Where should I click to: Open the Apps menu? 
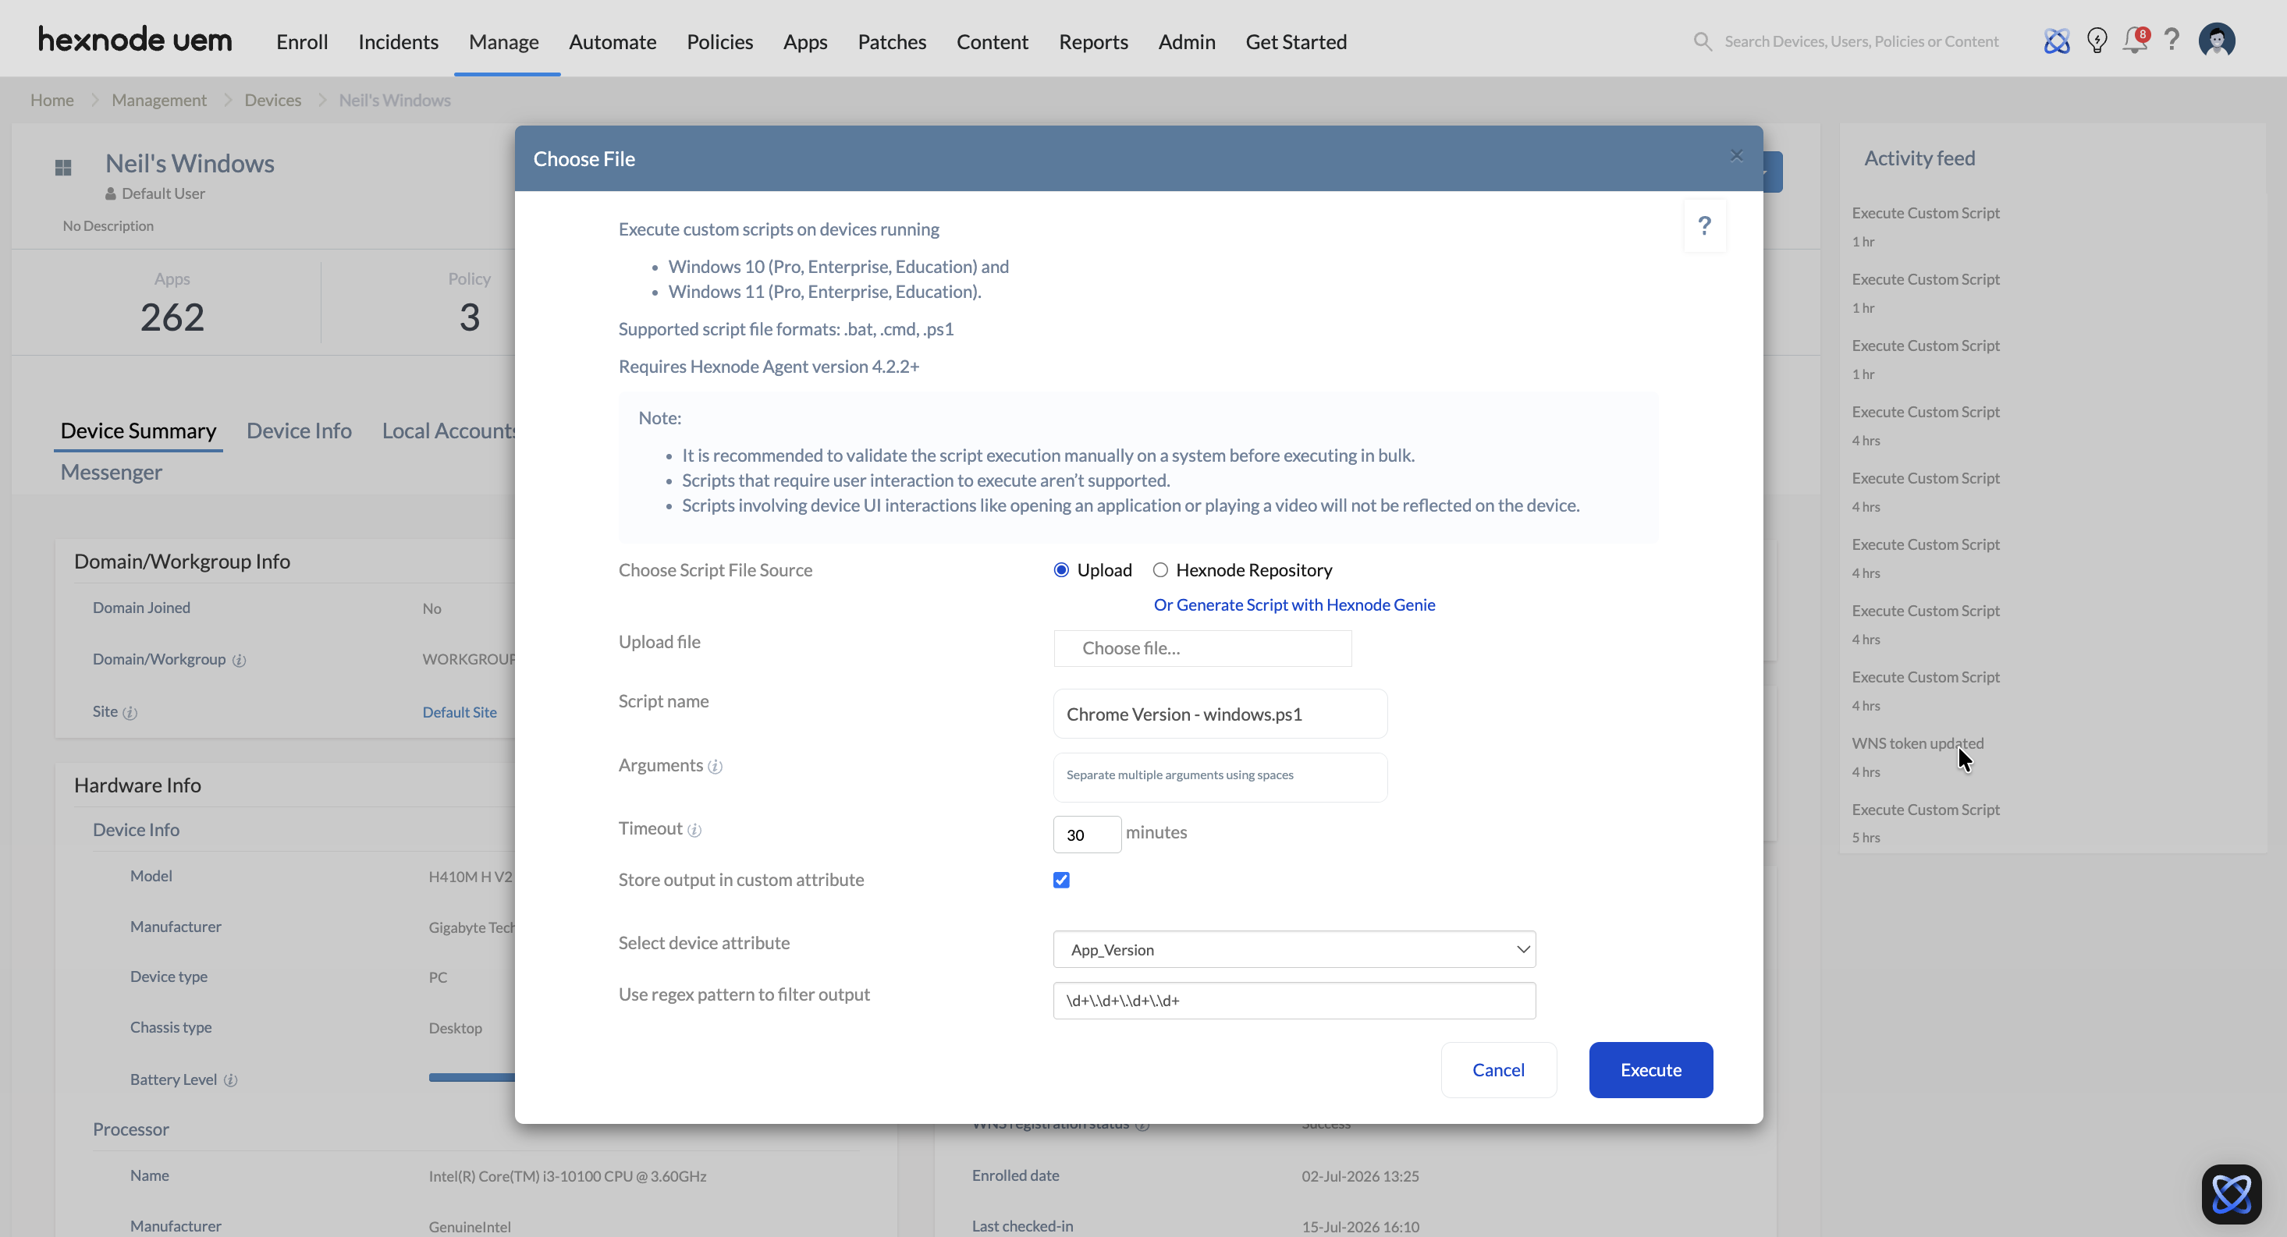804,41
